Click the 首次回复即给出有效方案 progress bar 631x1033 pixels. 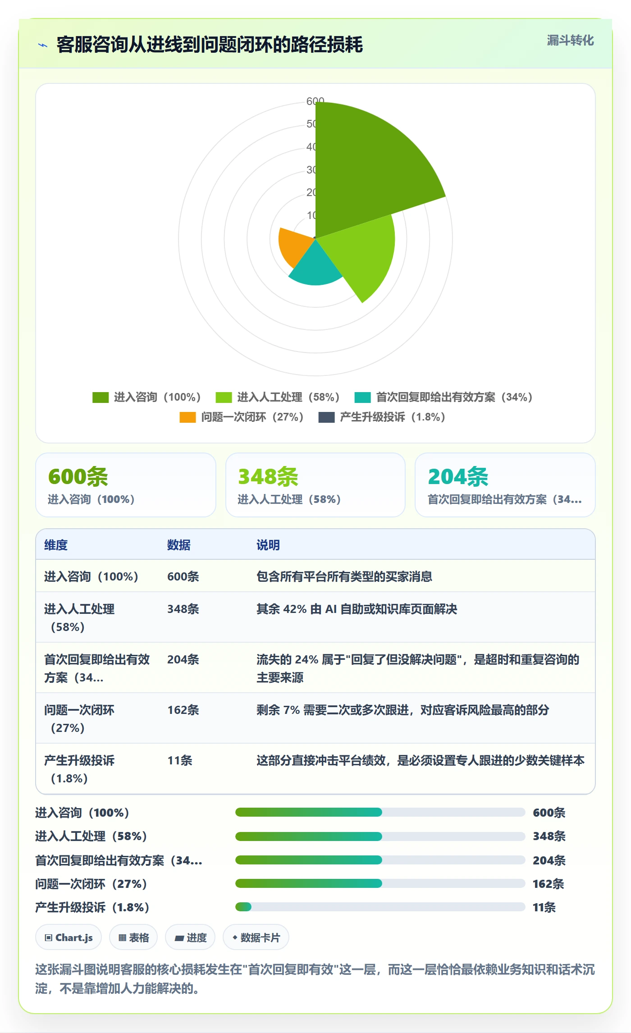[380, 860]
